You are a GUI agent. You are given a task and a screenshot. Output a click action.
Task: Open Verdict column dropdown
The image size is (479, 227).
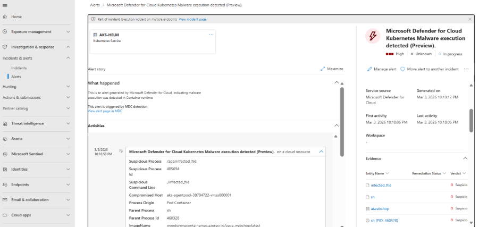[x=464, y=173]
